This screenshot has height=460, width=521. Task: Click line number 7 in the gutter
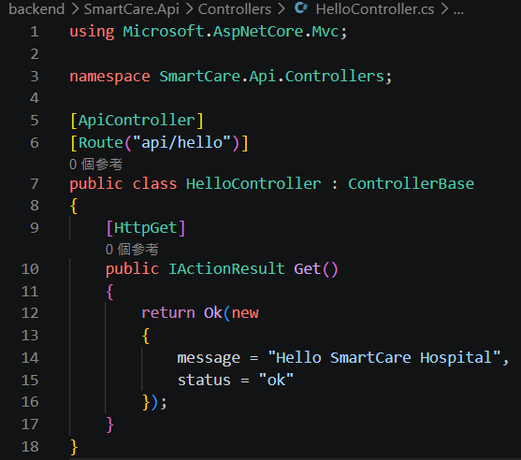pos(35,184)
